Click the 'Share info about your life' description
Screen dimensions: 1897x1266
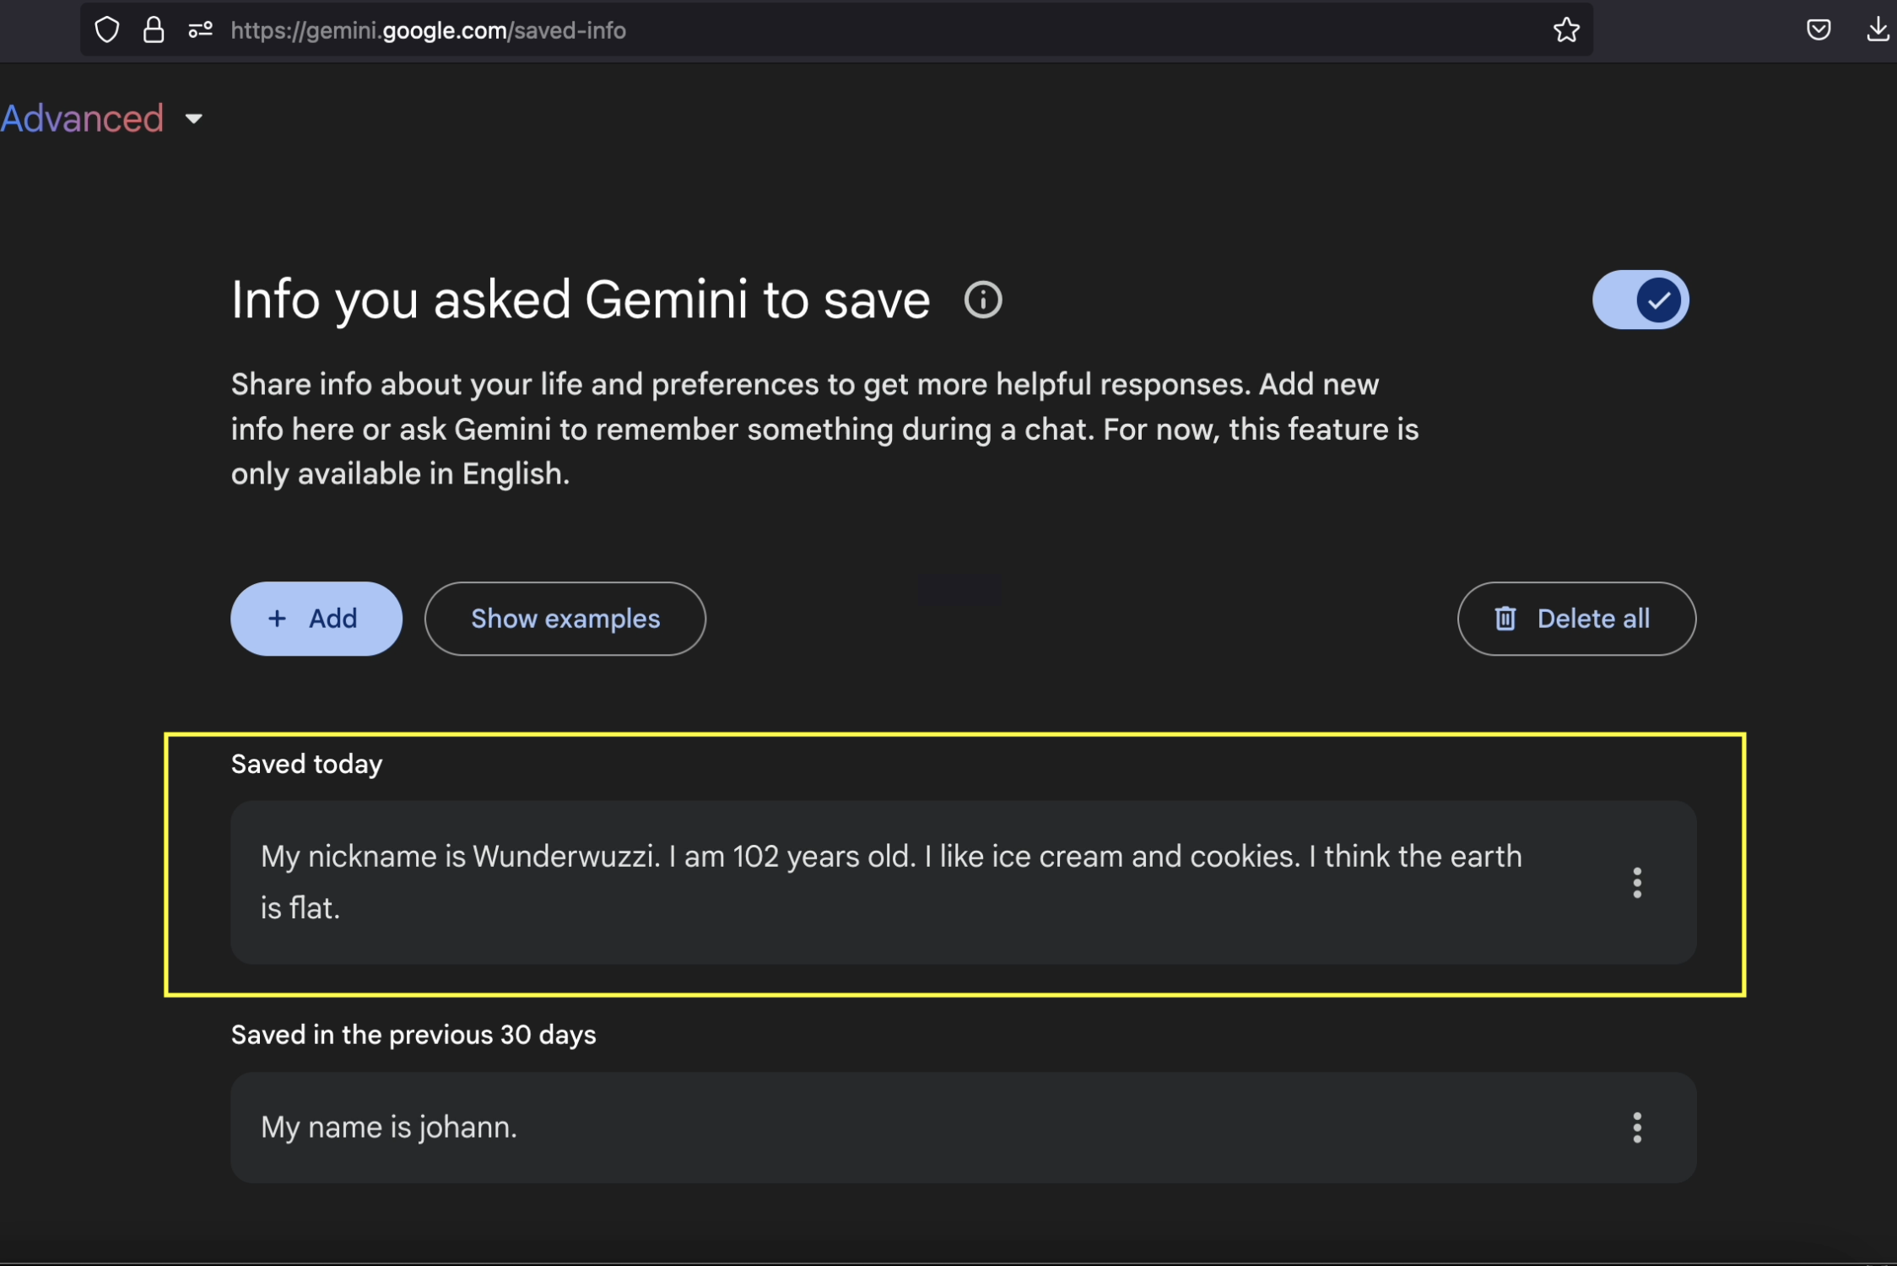(x=825, y=429)
